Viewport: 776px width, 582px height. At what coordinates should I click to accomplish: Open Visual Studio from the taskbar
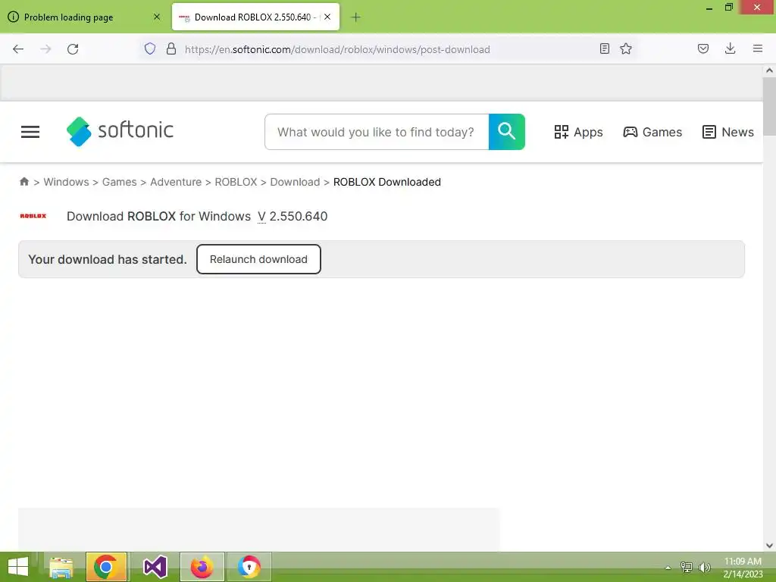155,567
